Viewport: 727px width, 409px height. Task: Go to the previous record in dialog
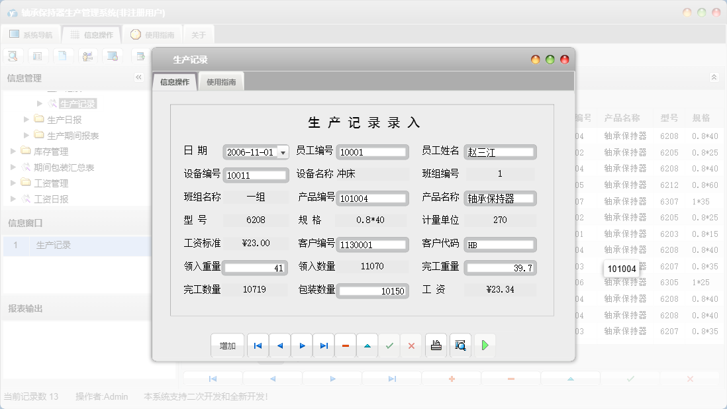tap(279, 345)
